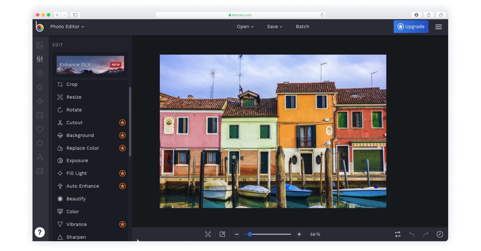This screenshot has height=251, width=481.
Task: Open the Text tool letter A icon
Action: [40, 157]
